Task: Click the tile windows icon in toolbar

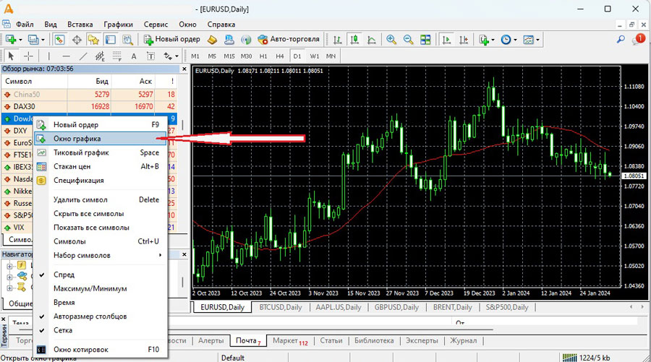Action: point(425,40)
